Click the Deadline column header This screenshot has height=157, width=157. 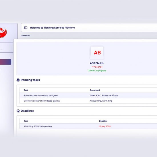103,121
